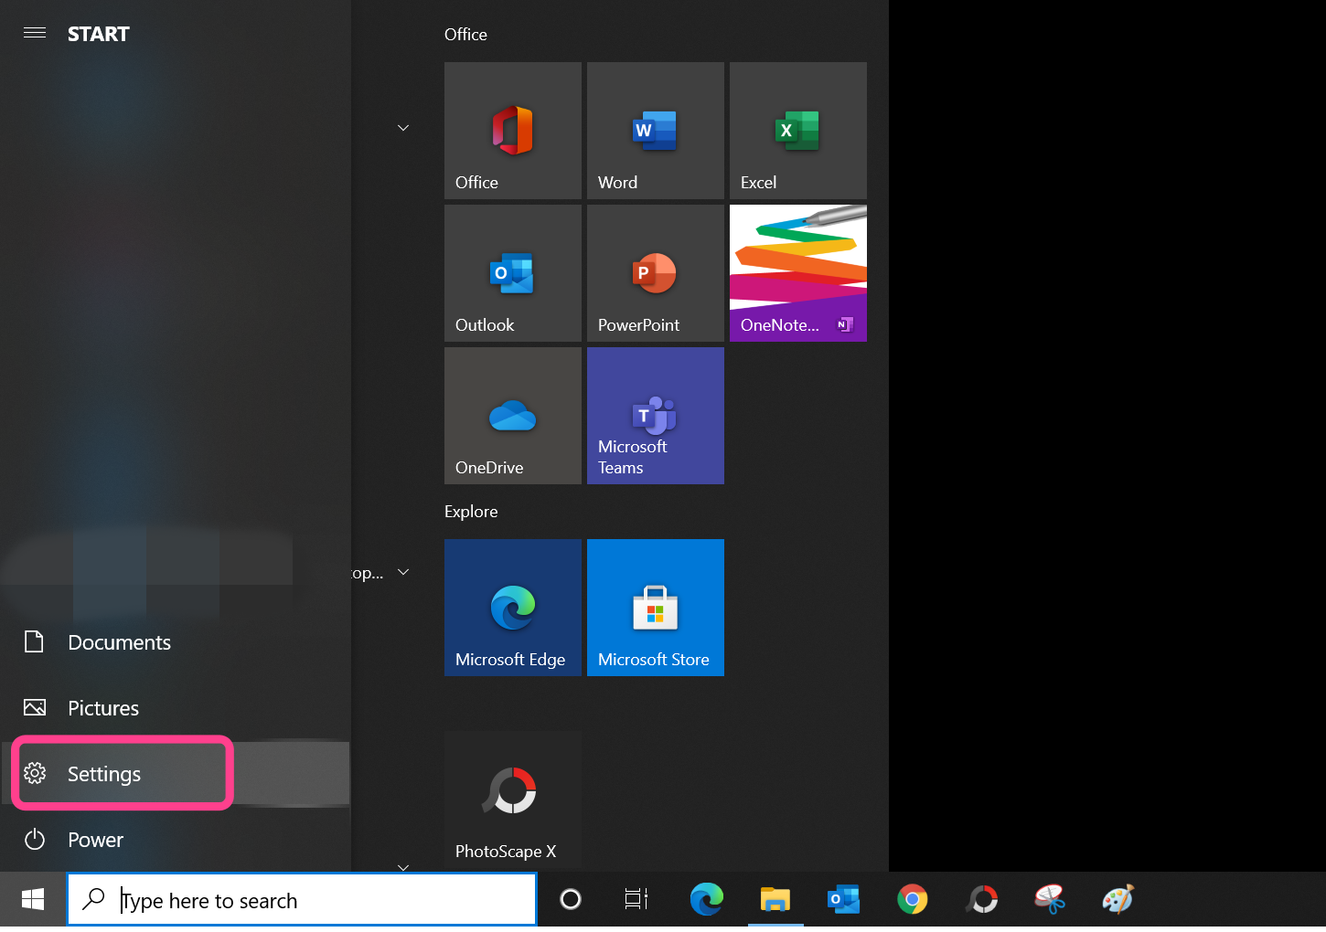Open the Microsoft Teams tile
This screenshot has height=932, width=1326.
655,416
